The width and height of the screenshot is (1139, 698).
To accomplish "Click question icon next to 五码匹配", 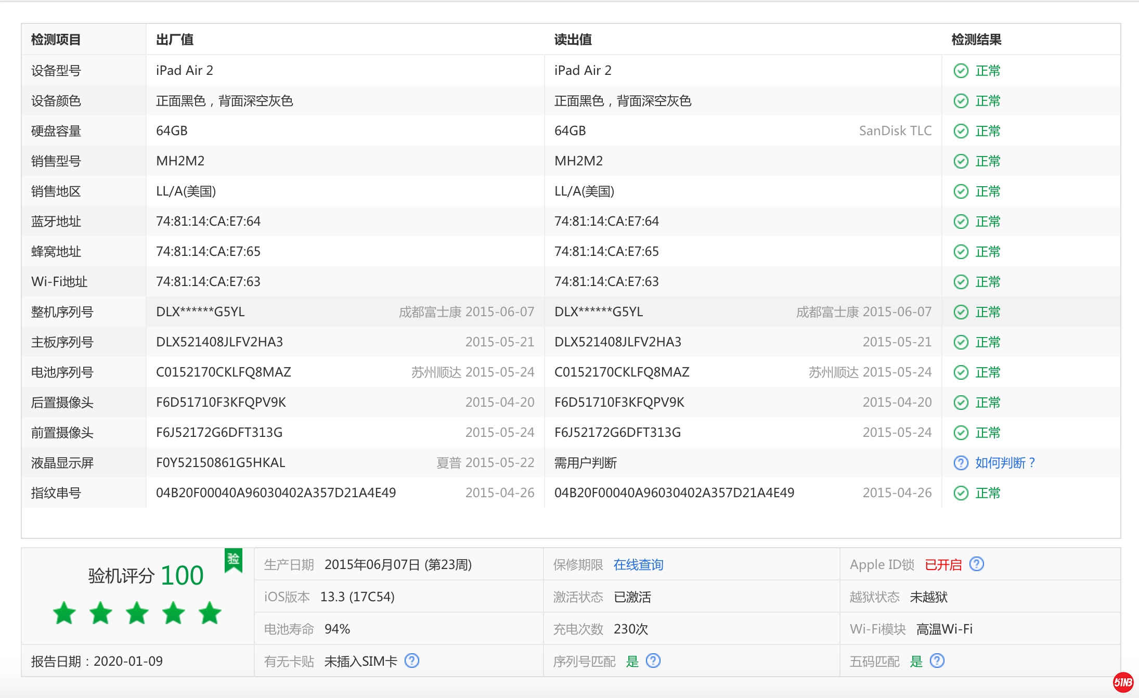I will click(937, 661).
